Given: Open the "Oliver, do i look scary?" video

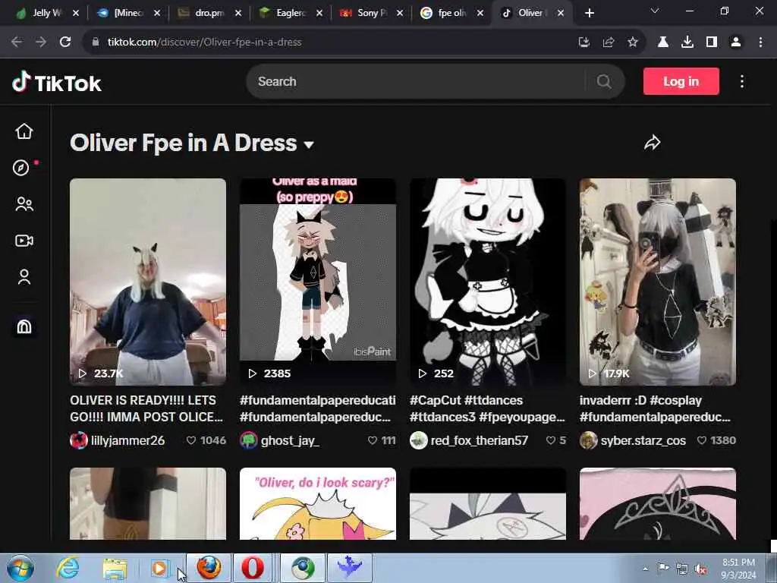Looking at the screenshot, I should click(318, 504).
